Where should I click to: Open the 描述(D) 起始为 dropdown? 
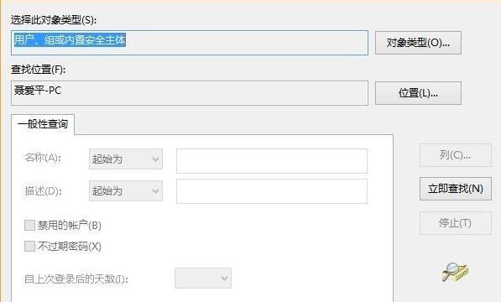[126, 191]
